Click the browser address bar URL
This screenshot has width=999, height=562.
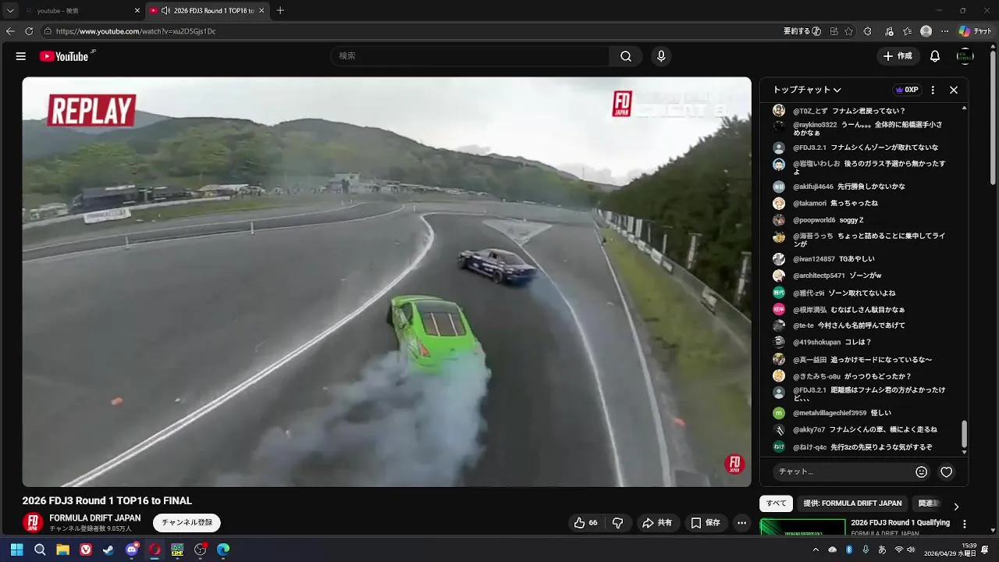[x=136, y=31]
